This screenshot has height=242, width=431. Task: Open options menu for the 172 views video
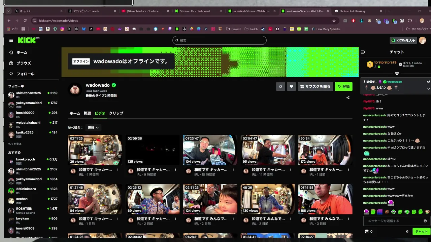(348, 170)
